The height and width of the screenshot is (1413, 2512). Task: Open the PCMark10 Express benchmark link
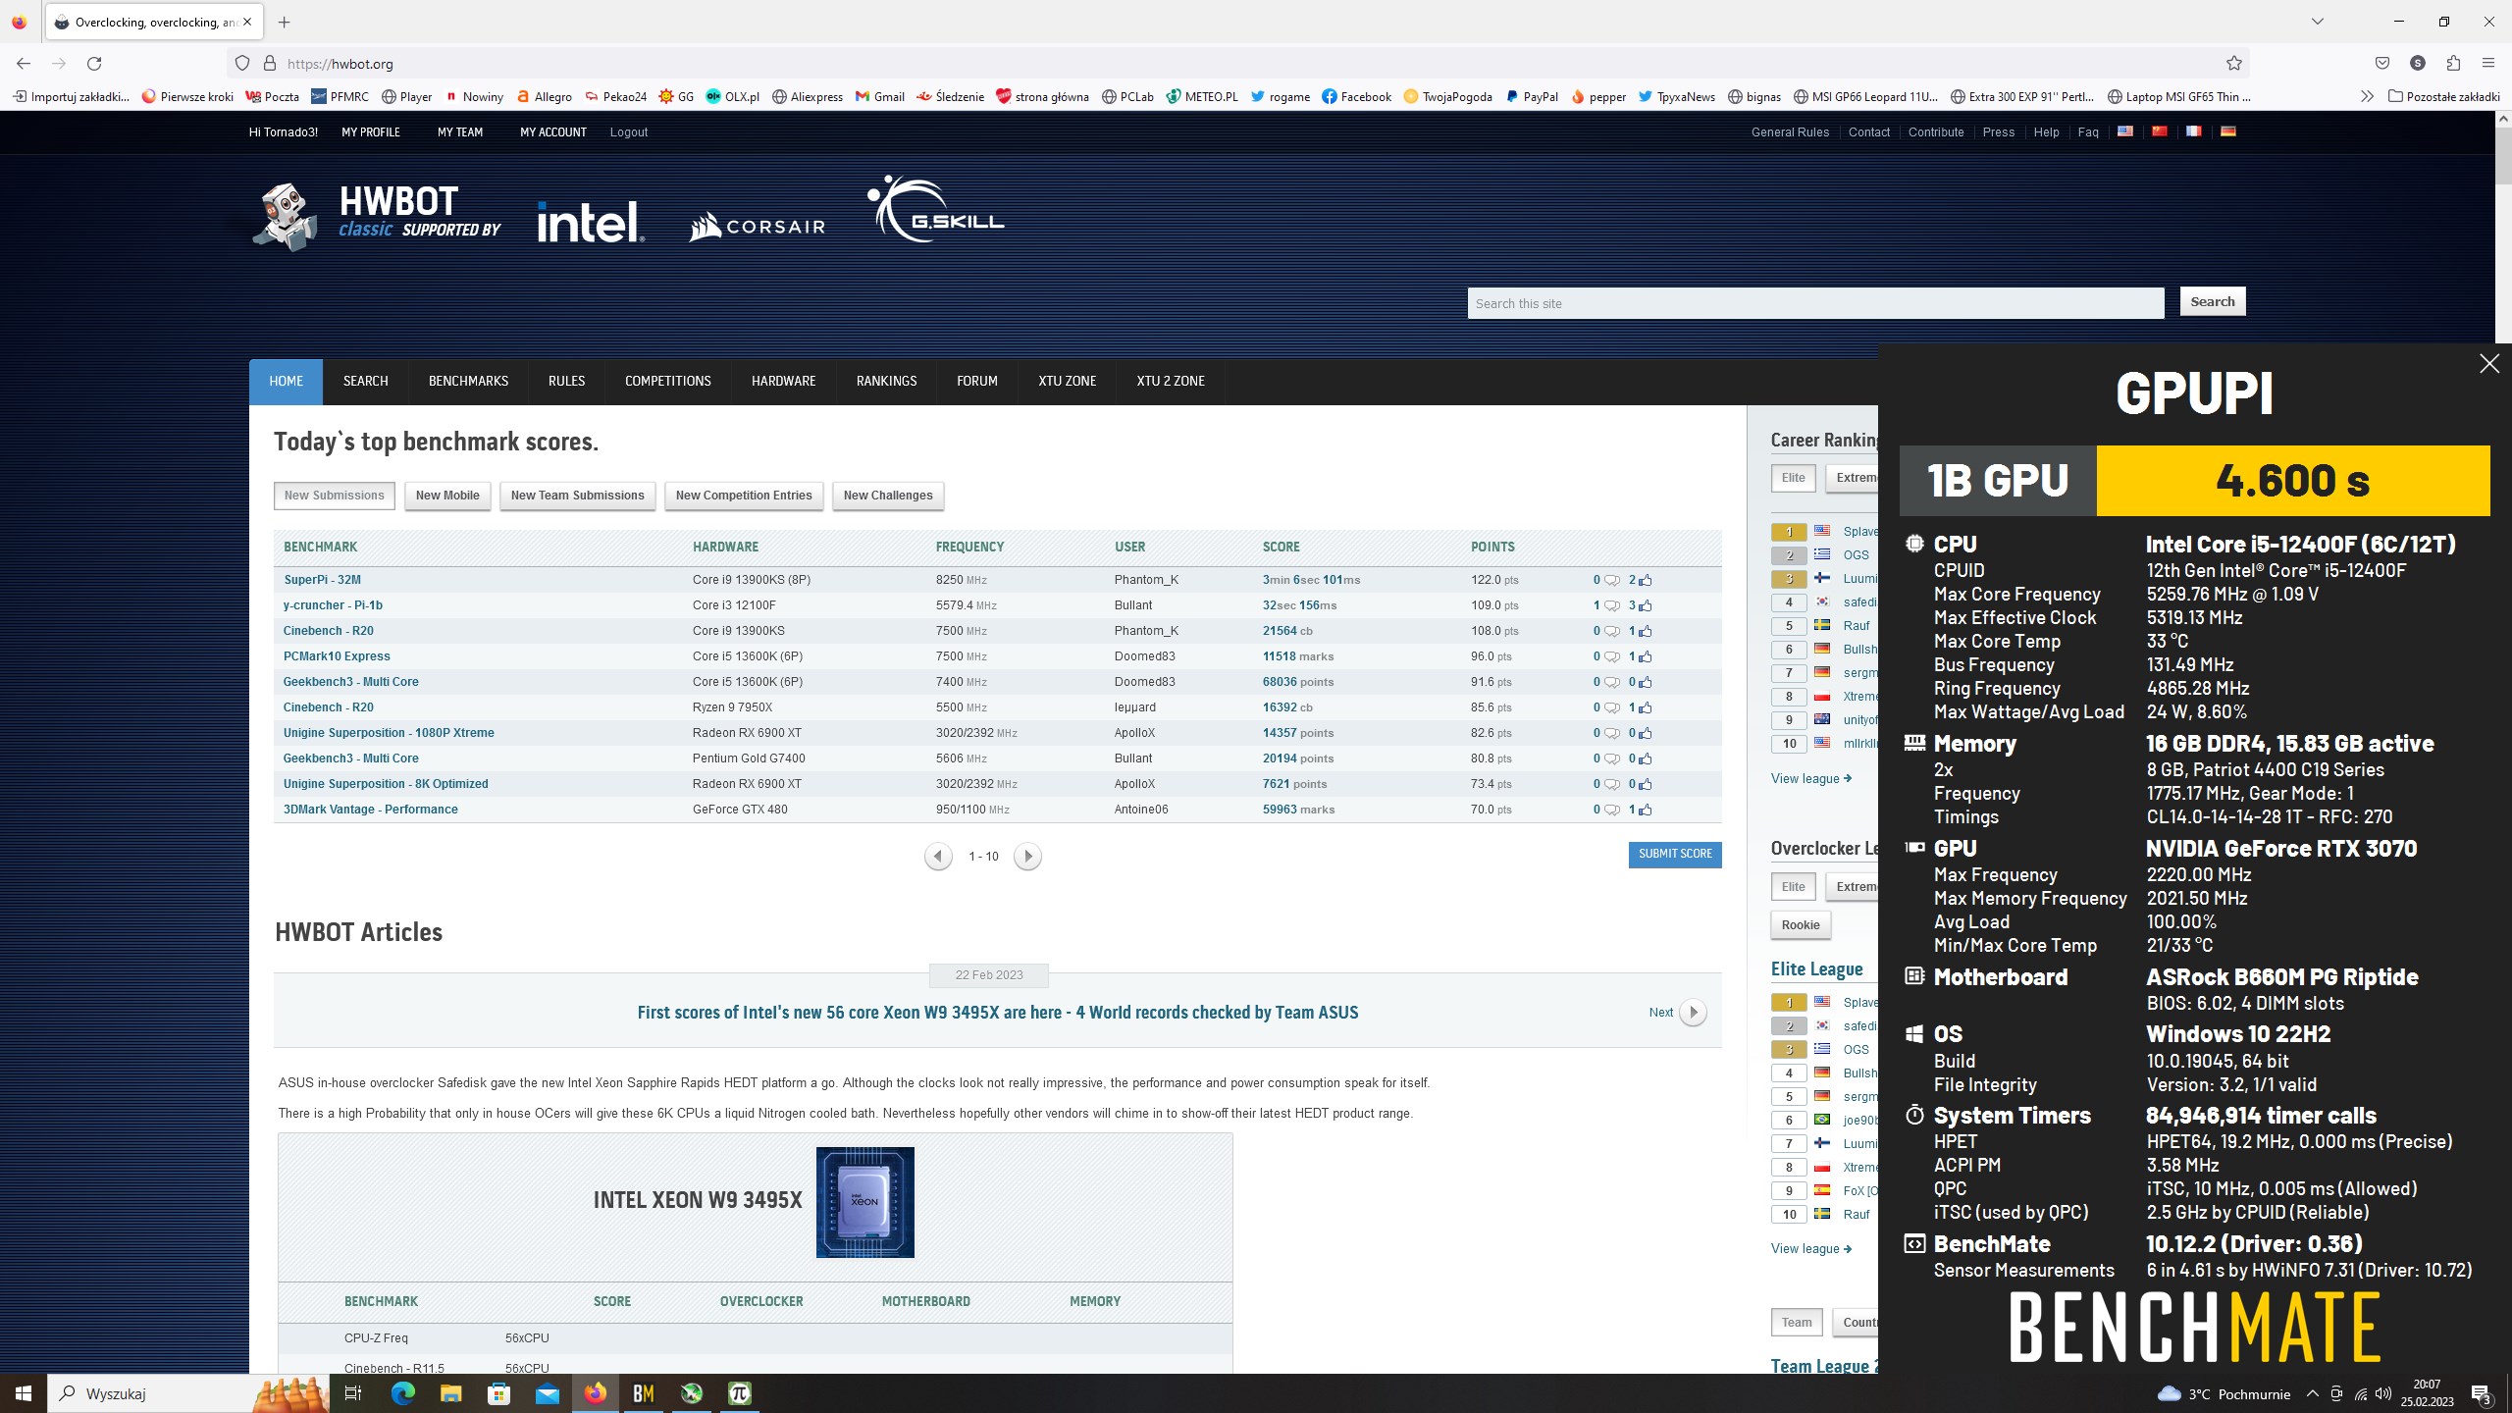click(x=337, y=656)
